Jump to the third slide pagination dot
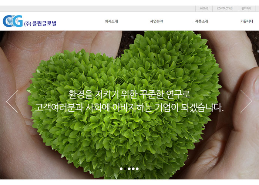This screenshot has height=185, width=259. (129, 169)
